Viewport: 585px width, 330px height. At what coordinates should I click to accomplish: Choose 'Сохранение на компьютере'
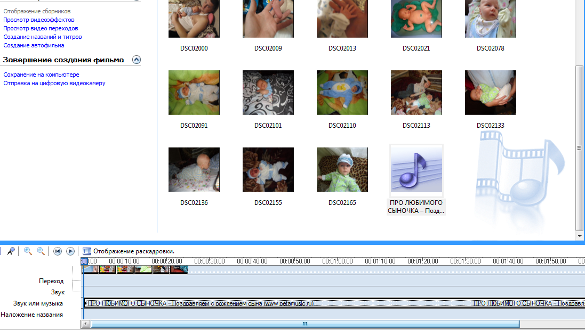tap(41, 75)
